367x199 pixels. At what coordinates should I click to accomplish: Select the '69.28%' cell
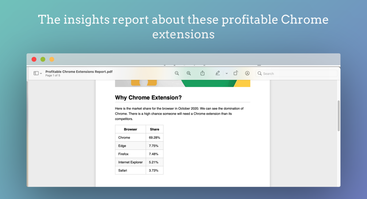154,138
